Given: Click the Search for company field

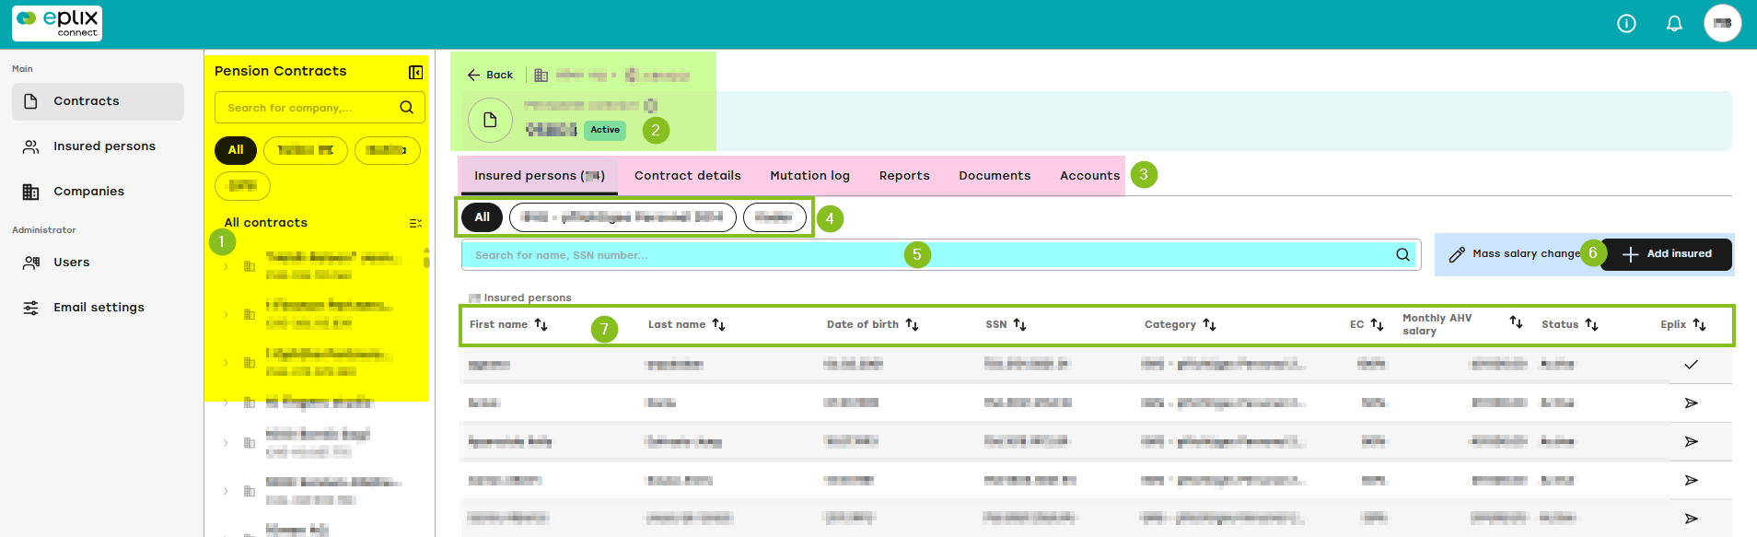Looking at the screenshot, I should 320,108.
